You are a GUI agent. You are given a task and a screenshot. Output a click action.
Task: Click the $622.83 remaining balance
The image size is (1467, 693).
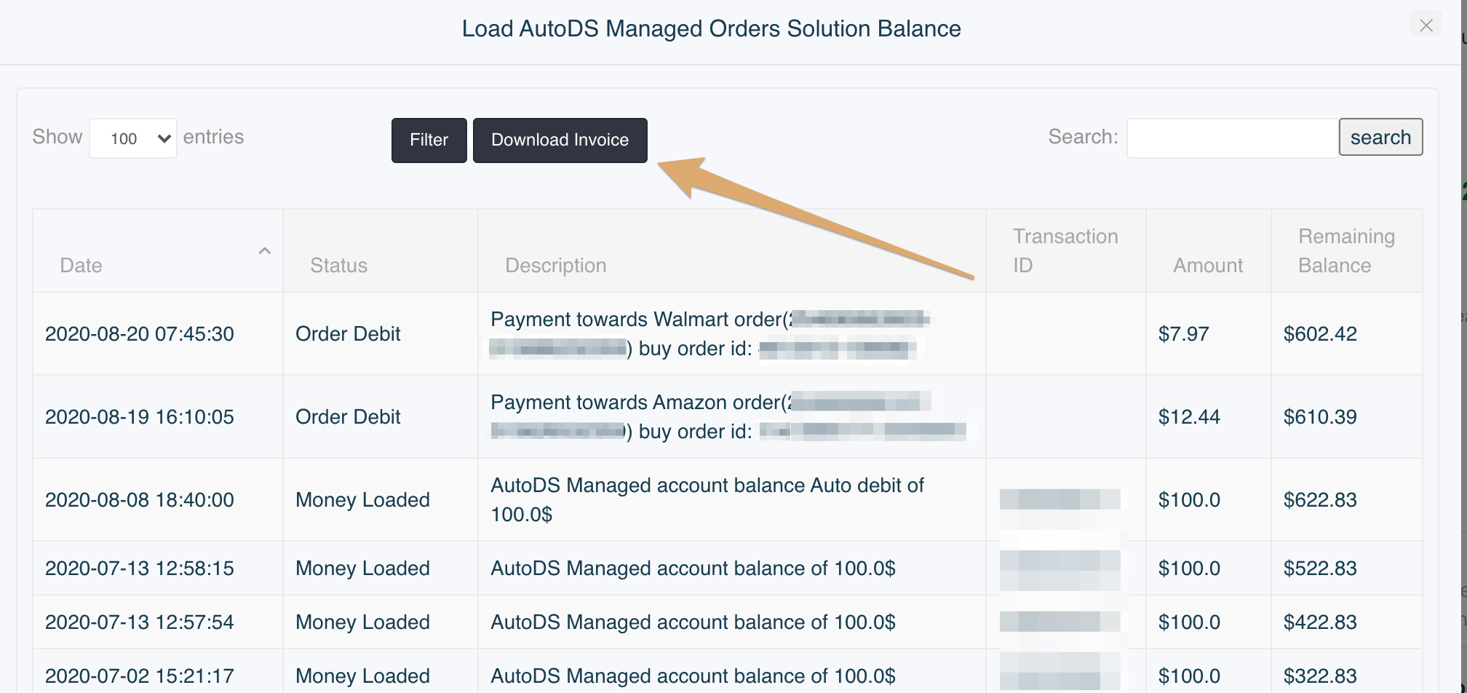[1320, 500]
